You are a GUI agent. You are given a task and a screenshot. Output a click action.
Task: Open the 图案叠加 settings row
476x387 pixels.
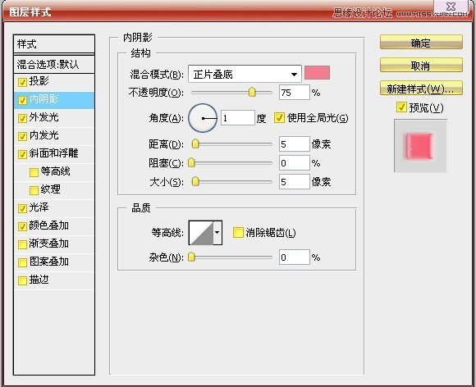[x=54, y=262]
